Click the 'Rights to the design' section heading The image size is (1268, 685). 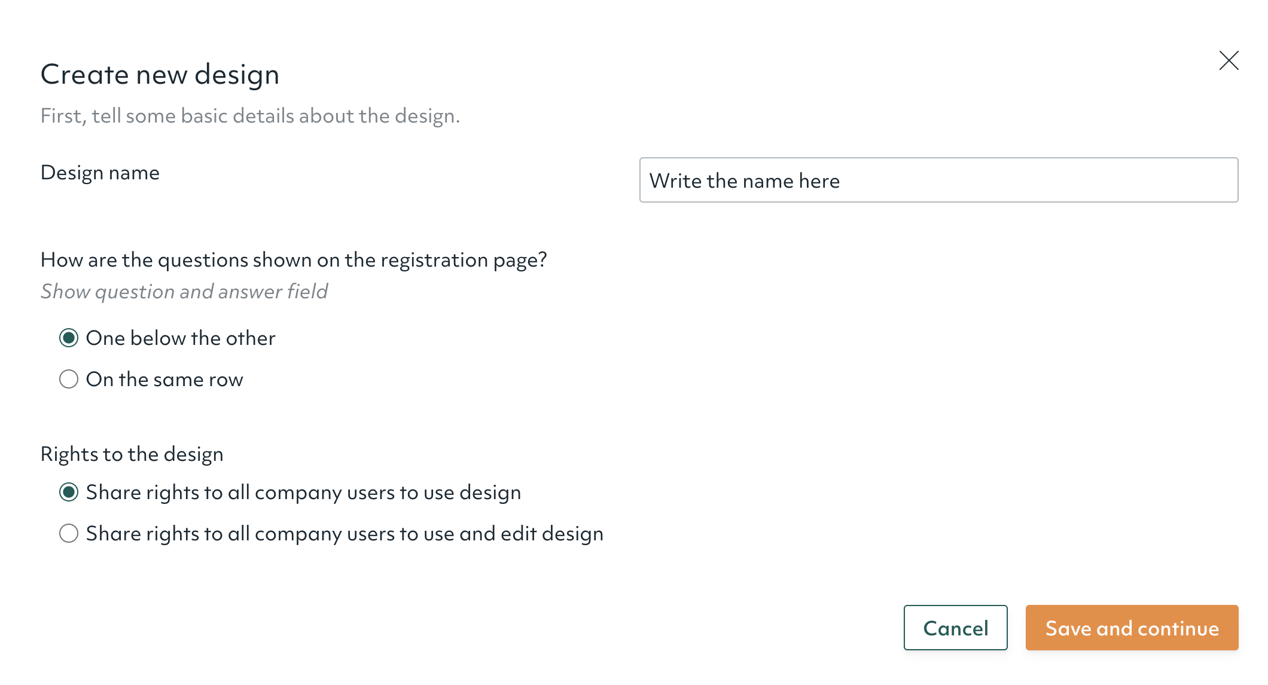pos(132,454)
